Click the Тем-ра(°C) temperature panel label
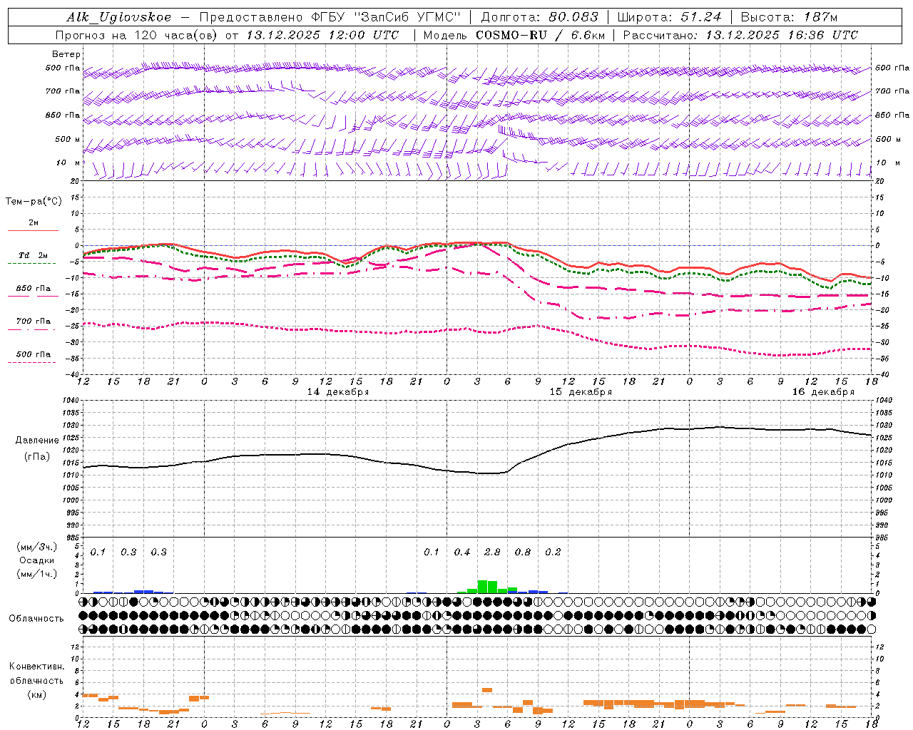The height and width of the screenshot is (730, 913). tap(34, 202)
